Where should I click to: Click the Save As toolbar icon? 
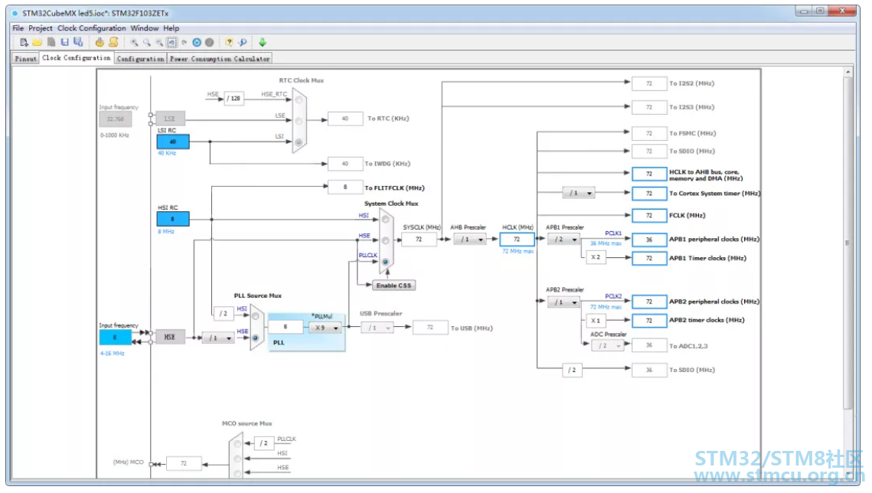(78, 42)
